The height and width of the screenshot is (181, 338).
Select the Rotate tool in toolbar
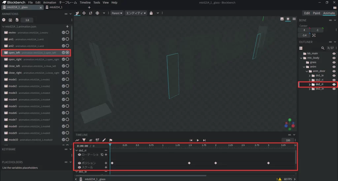(90, 13)
